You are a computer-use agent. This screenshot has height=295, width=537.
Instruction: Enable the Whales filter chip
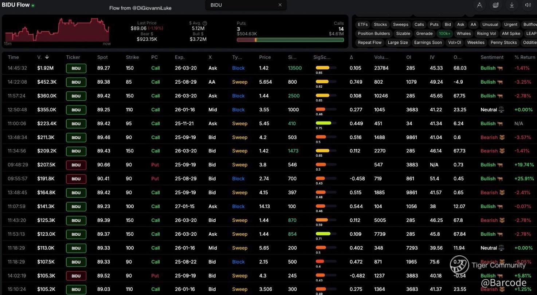[x=464, y=33]
